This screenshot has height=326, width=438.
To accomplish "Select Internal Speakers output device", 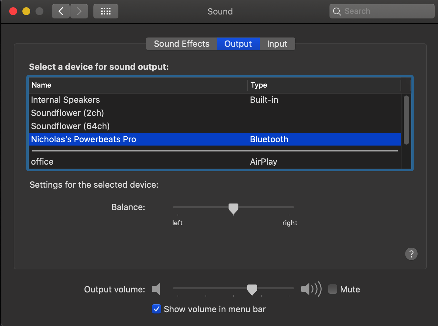I will 65,100.
